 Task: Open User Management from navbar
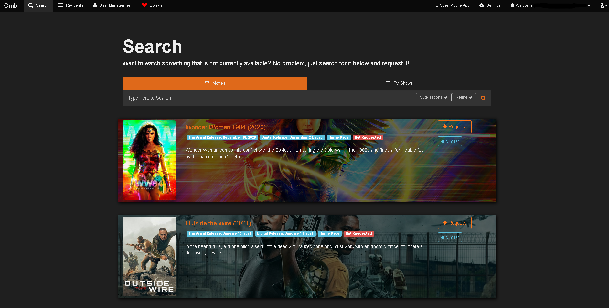tap(112, 5)
